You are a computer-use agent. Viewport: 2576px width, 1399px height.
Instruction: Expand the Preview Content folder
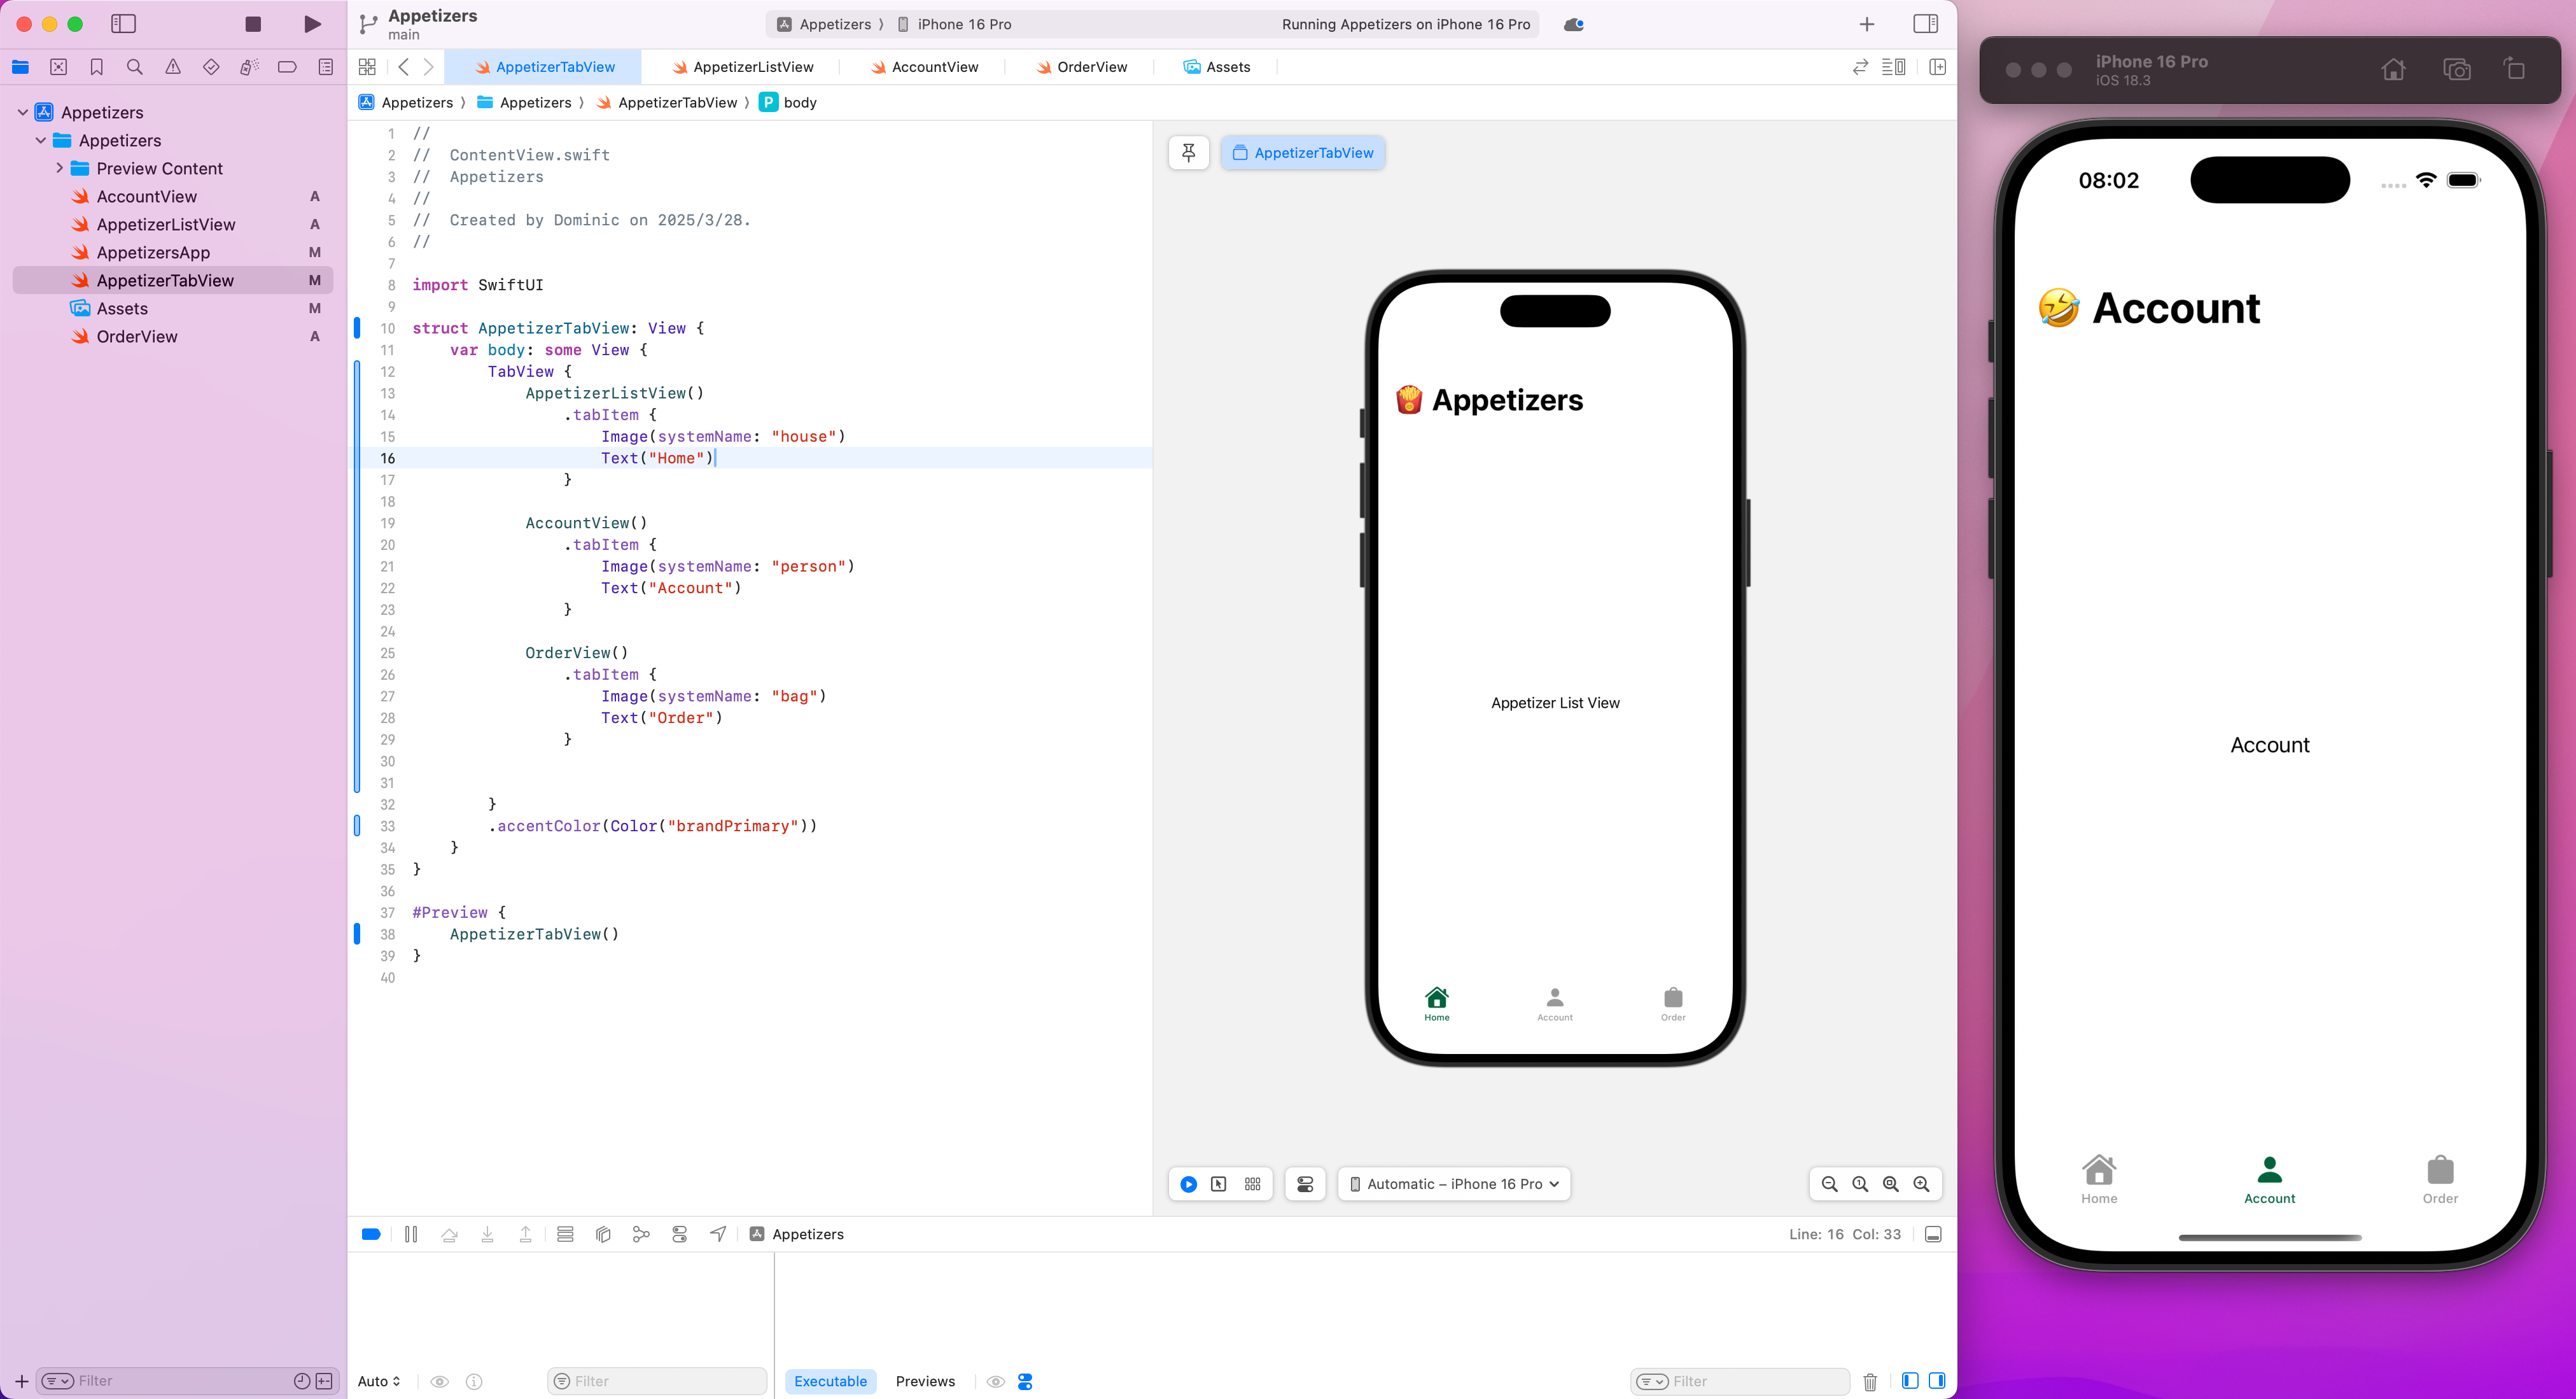tap(60, 168)
